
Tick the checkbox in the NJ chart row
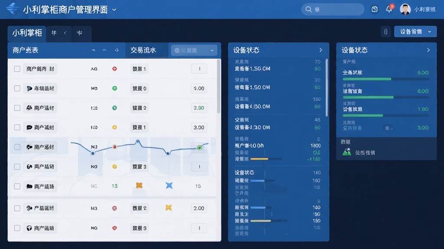click(x=17, y=147)
